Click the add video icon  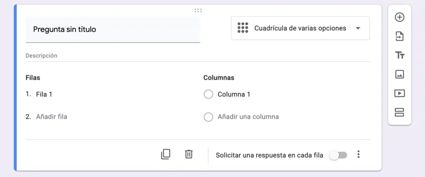click(399, 93)
